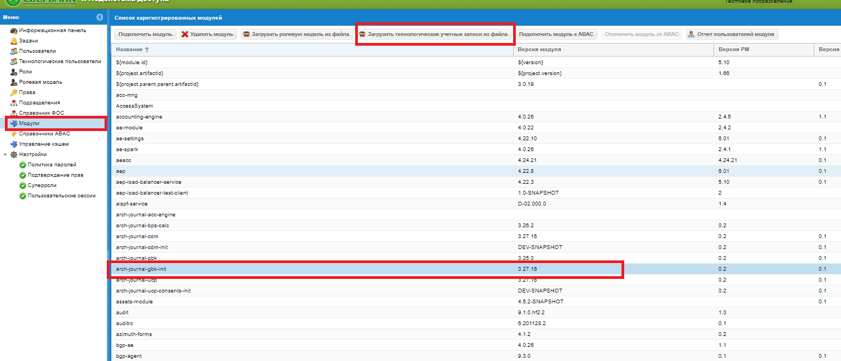Click Загрузить ролевую модель из файла

click(x=296, y=34)
